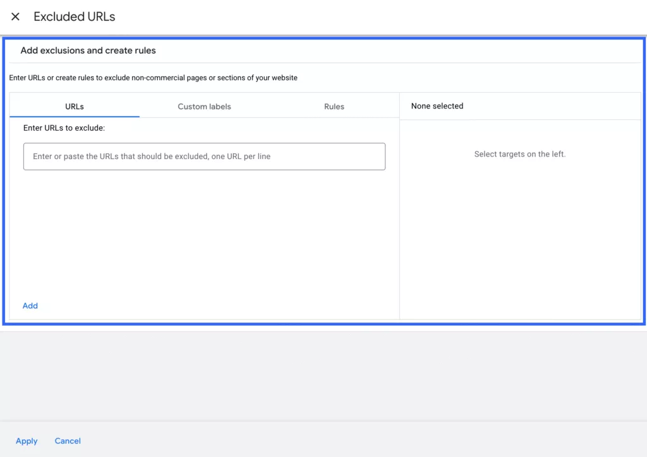Viewport: 647px width, 457px height.
Task: Click the 'Add exclusions and create rules' heading
Action: pos(88,50)
